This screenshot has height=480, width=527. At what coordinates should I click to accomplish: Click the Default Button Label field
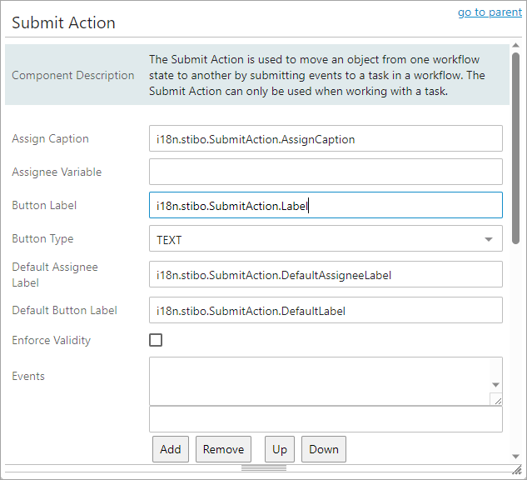pos(326,310)
